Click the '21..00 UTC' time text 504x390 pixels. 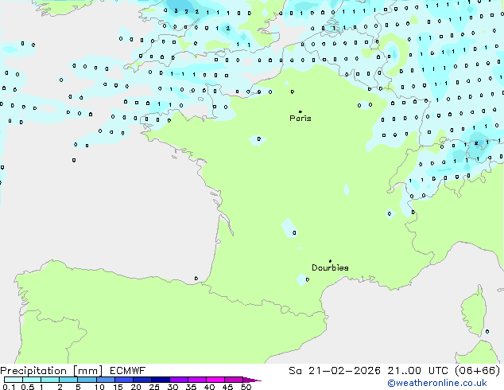point(417,371)
